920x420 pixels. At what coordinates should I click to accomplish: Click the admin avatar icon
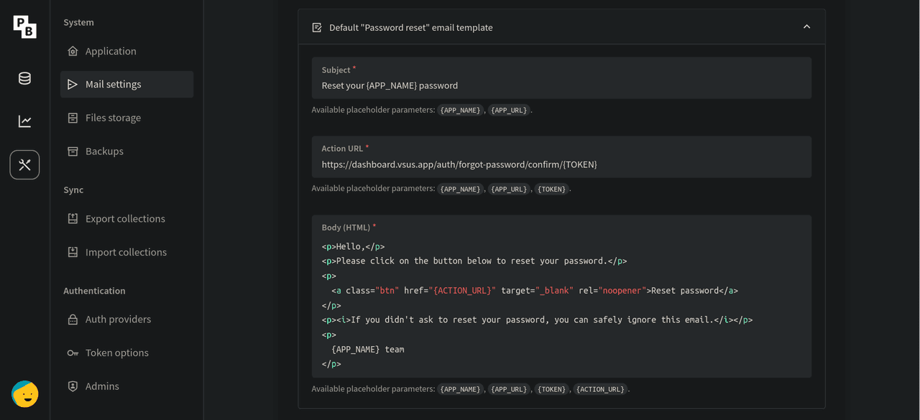pos(24,394)
